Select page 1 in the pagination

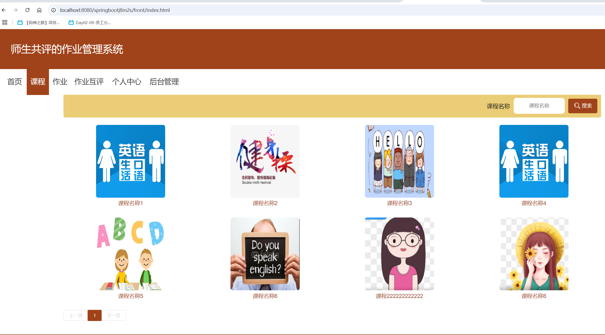coord(94,315)
